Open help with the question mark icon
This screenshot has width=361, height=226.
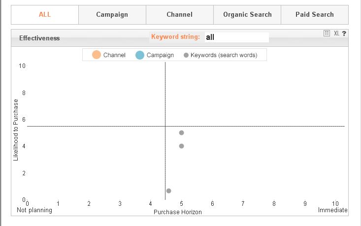point(344,33)
